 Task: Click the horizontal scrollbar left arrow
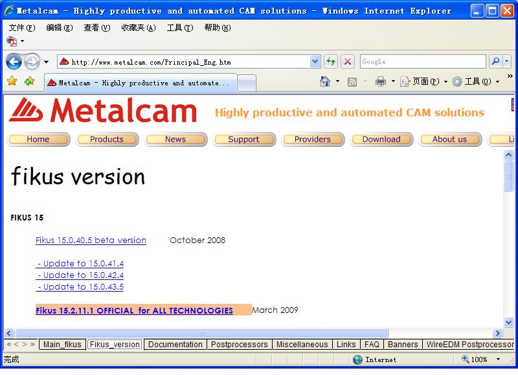(x=9, y=333)
